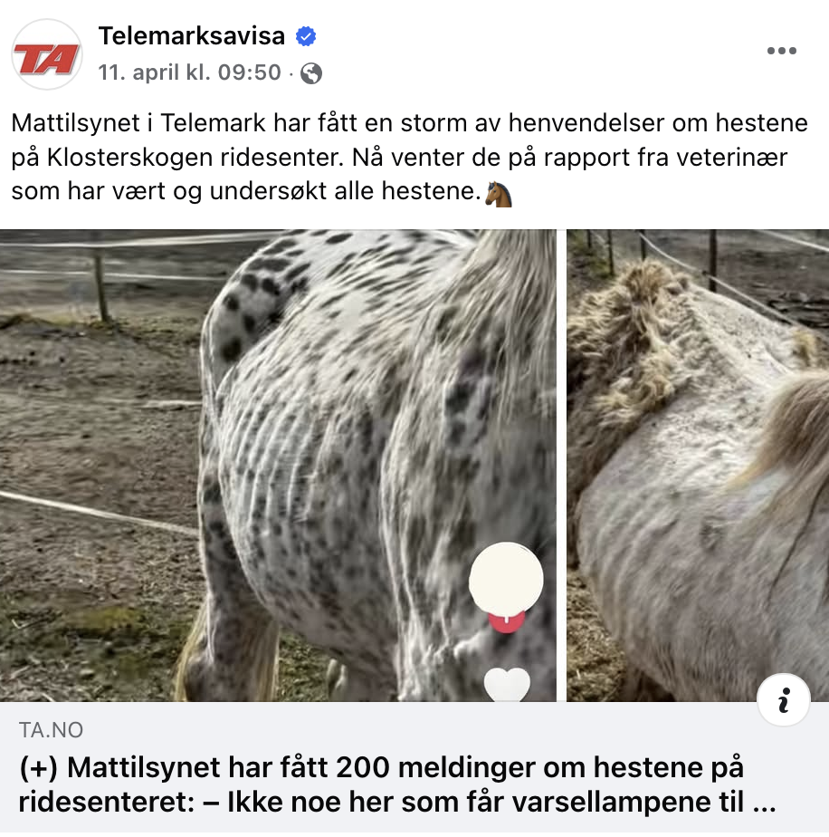Open the left spotted horse photo
Screen dimensions: 829x837
click(x=278, y=466)
